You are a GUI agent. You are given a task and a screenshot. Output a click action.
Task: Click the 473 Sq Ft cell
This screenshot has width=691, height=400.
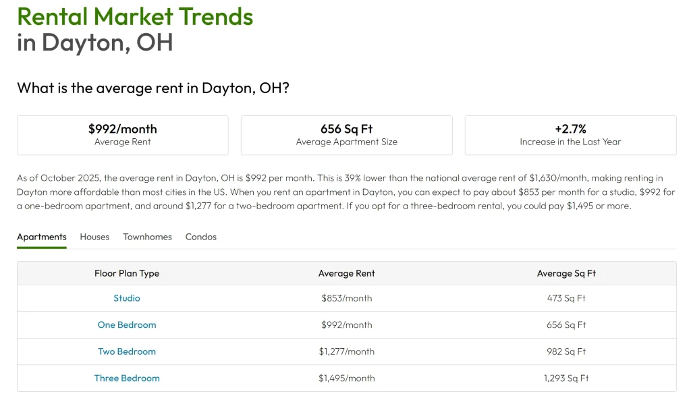566,298
